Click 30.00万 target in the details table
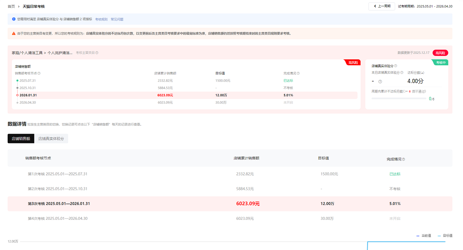Screen dimensions: 463x250 click(x=327, y=219)
